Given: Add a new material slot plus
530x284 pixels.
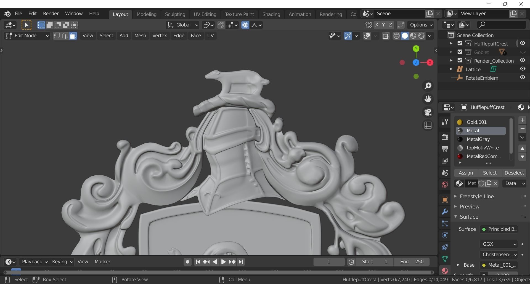Looking at the screenshot, I should 522,120.
